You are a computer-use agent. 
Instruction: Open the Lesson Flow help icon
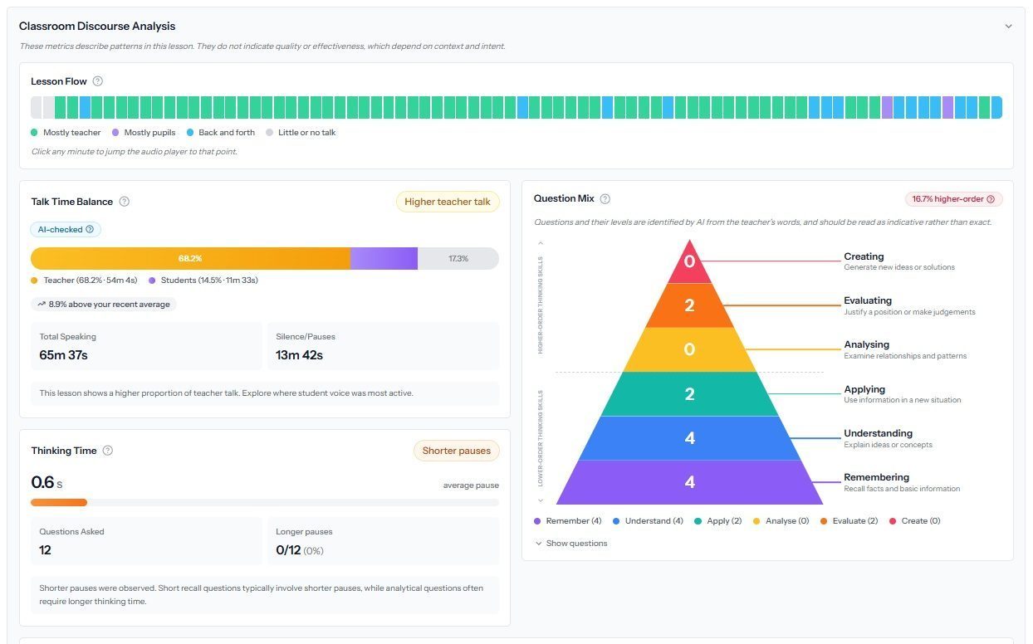(x=98, y=81)
